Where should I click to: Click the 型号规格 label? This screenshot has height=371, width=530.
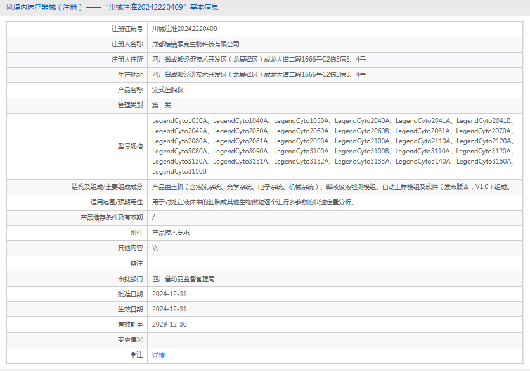coord(130,146)
